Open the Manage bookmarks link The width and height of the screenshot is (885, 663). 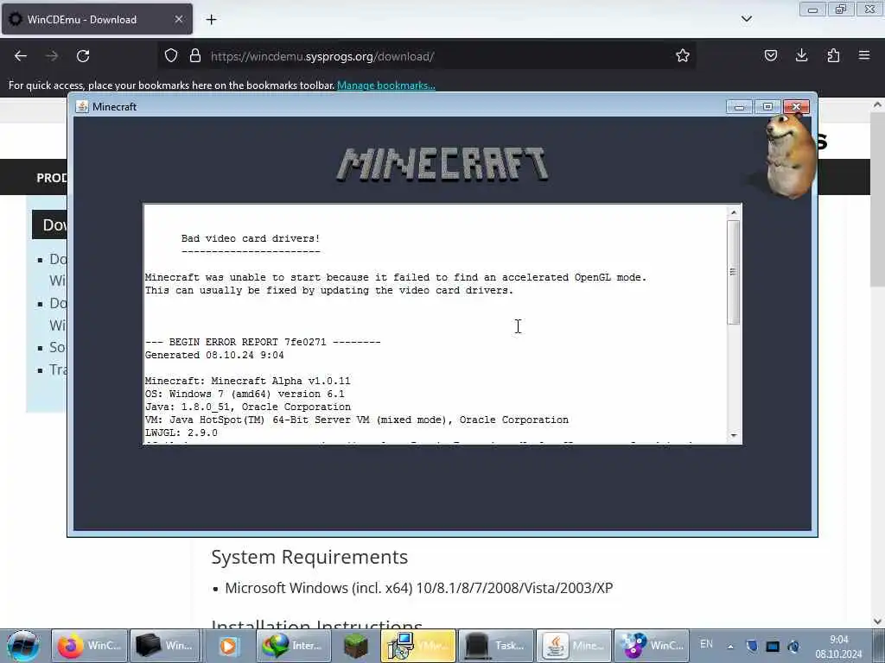click(x=386, y=85)
